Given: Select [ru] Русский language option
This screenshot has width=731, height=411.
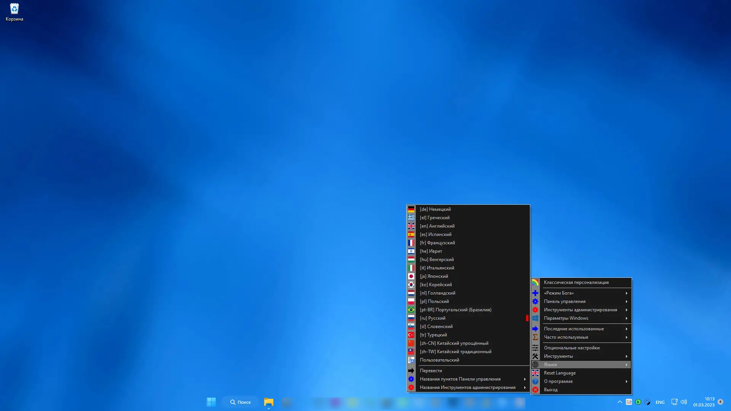Looking at the screenshot, I should 433,318.
